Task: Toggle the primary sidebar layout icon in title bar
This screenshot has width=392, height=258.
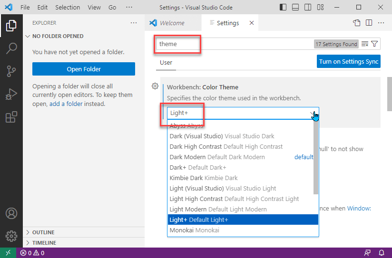Action: coord(284,8)
